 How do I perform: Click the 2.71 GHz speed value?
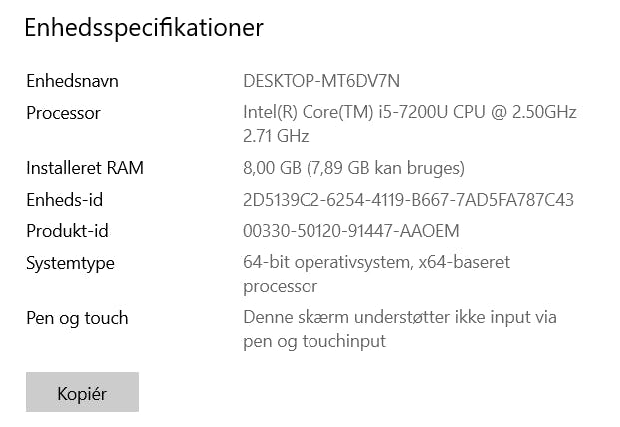(x=276, y=136)
